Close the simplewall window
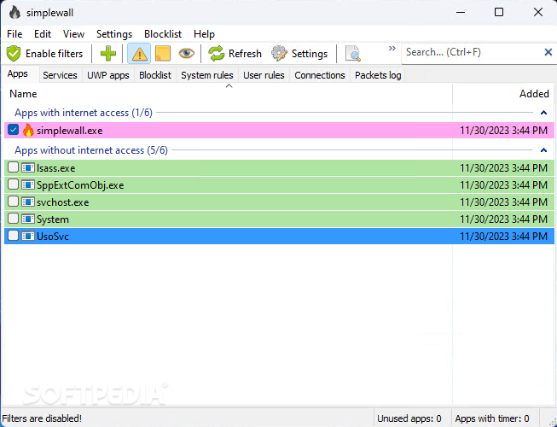The image size is (557, 427). pyautogui.click(x=538, y=13)
